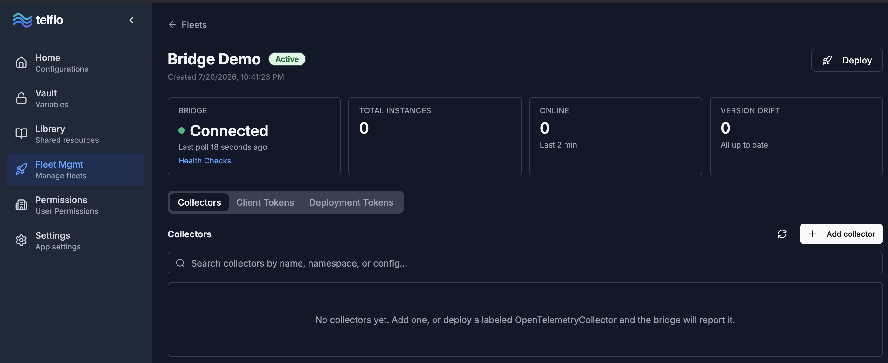
Task: Select the Collectors tab
Action: (199, 202)
